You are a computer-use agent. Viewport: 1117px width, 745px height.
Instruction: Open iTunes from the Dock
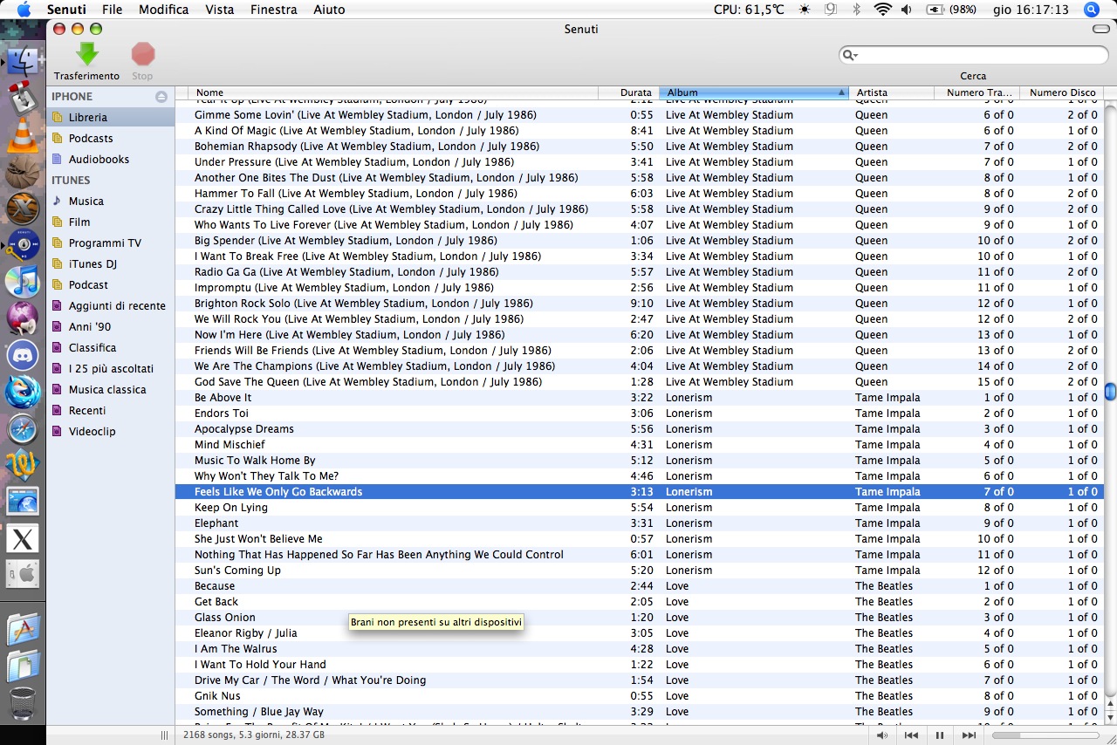tap(23, 281)
